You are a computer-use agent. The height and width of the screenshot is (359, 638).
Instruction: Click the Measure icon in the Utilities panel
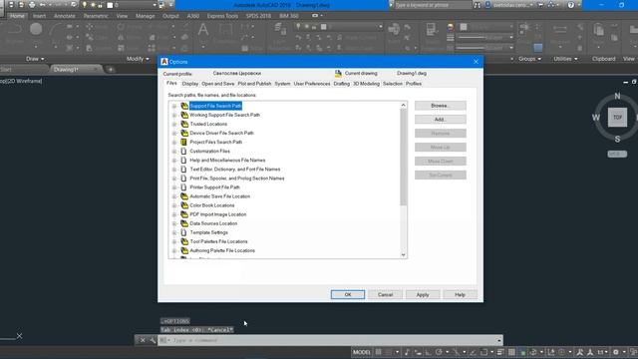[560, 29]
